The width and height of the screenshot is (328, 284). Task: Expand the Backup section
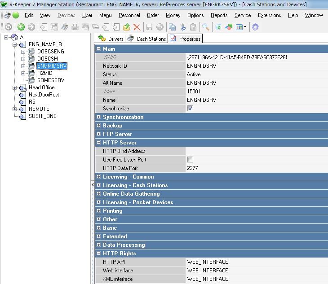tap(98, 126)
